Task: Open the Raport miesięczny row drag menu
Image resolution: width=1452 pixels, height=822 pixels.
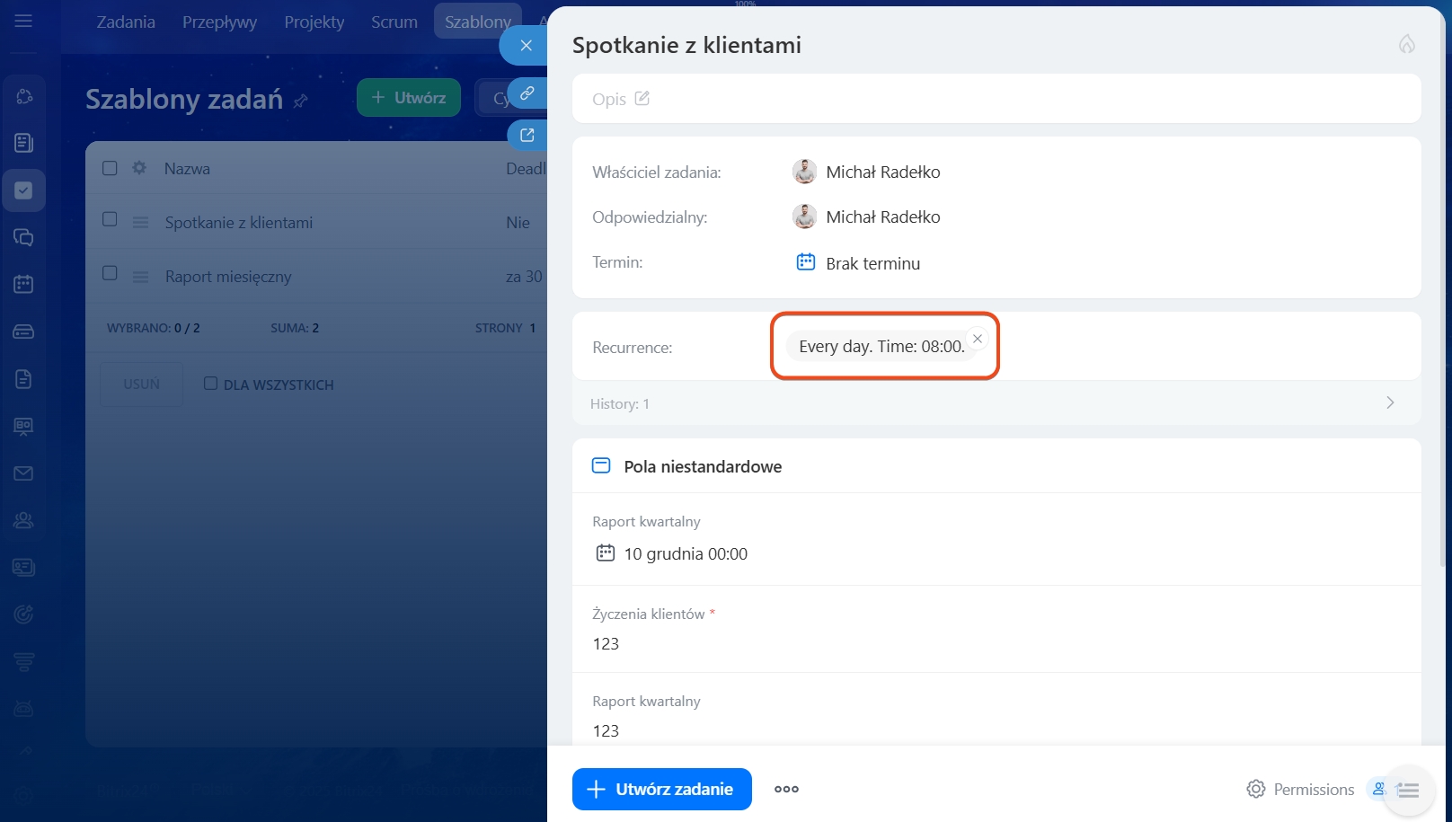Action: 140,277
